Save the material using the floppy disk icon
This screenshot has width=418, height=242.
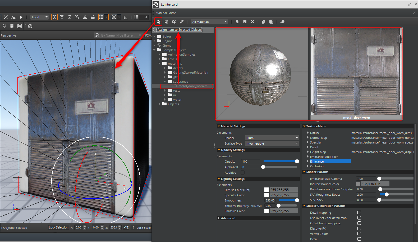pyautogui.click(x=245, y=22)
